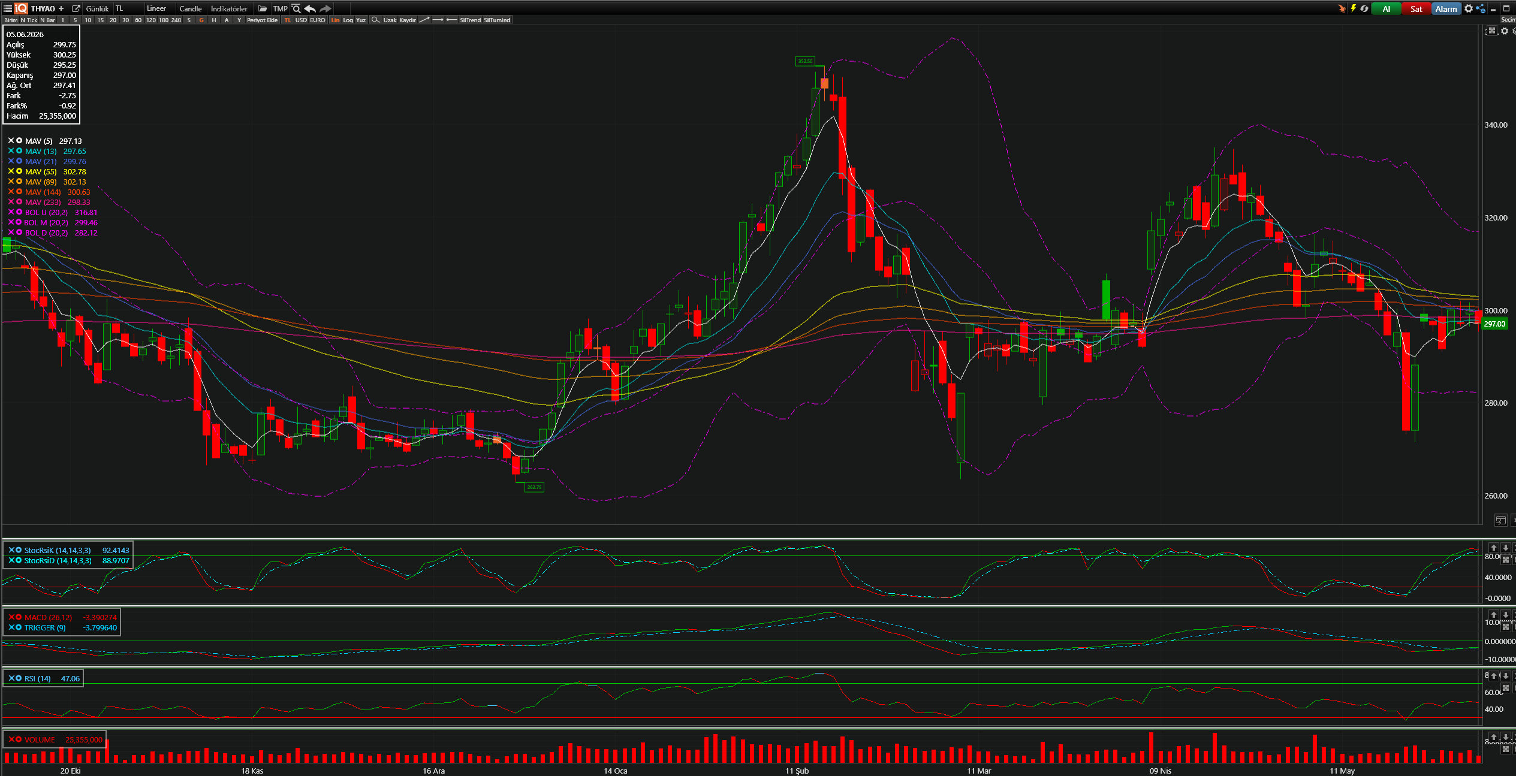Screen dimensions: 1516x776
Task: Switch chart currency to USD
Action: (x=301, y=20)
